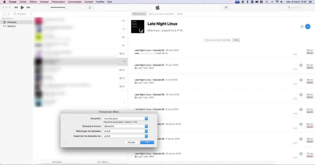Image resolution: width=315 pixels, height=165 pixels.
Task: Open the sound volume menu bar icon
Action: pyautogui.click(x=282, y=2)
